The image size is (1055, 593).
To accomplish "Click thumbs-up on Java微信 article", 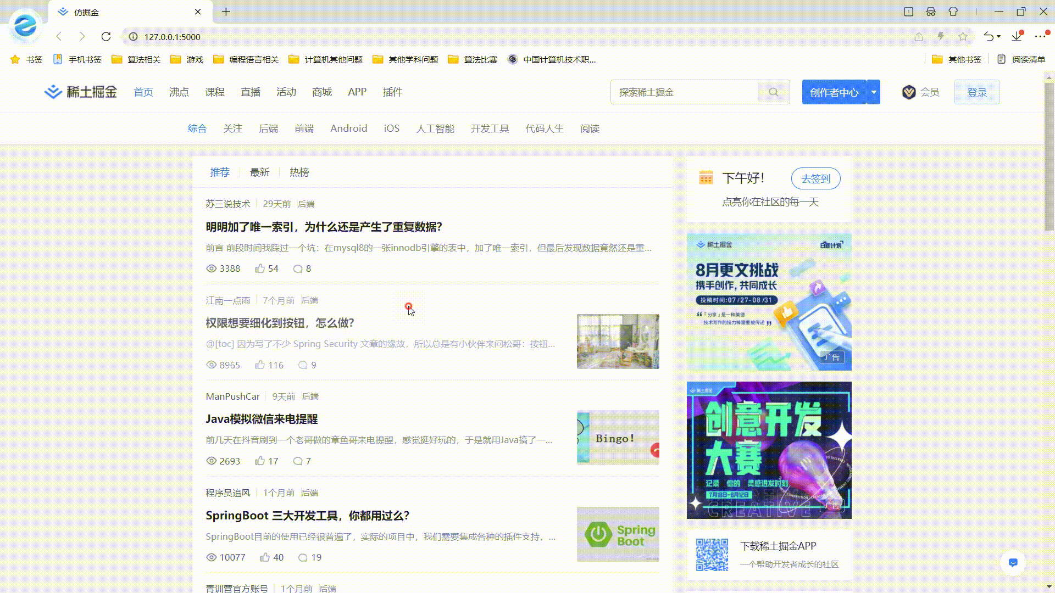I will click(260, 461).
